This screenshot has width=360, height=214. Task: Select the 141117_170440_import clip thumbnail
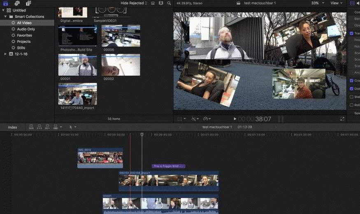click(x=77, y=94)
